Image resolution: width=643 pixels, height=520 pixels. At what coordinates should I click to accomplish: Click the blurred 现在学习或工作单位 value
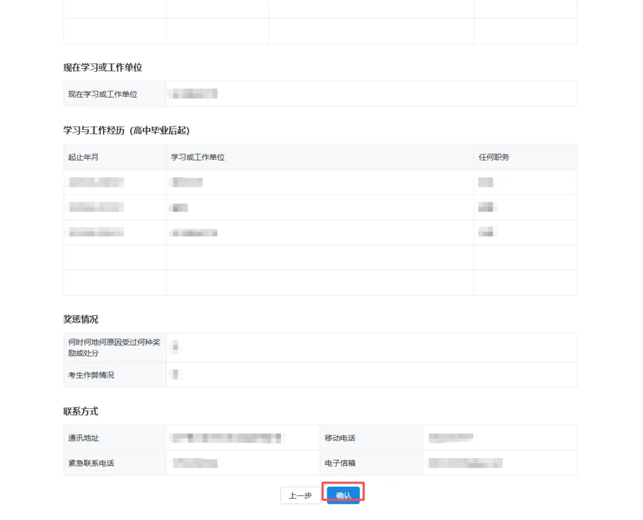tap(193, 94)
